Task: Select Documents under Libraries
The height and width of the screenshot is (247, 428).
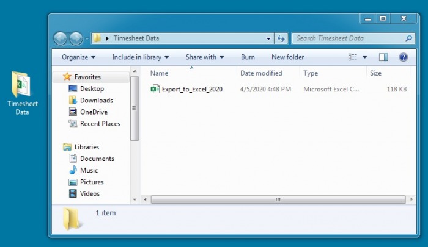Action: (97, 159)
